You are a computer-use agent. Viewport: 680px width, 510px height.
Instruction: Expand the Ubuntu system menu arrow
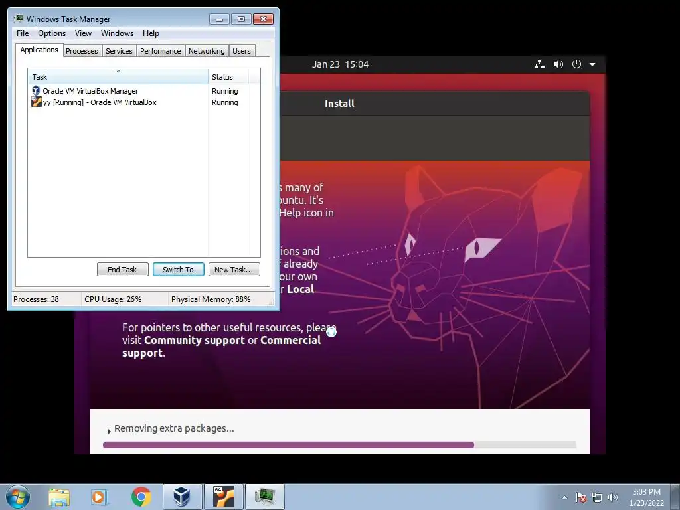[x=592, y=64]
